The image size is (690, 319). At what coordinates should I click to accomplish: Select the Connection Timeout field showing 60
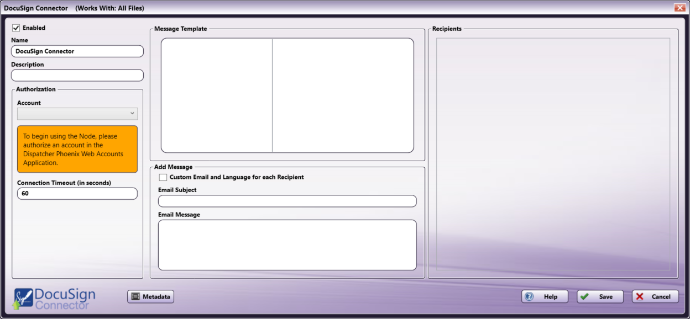click(x=77, y=194)
